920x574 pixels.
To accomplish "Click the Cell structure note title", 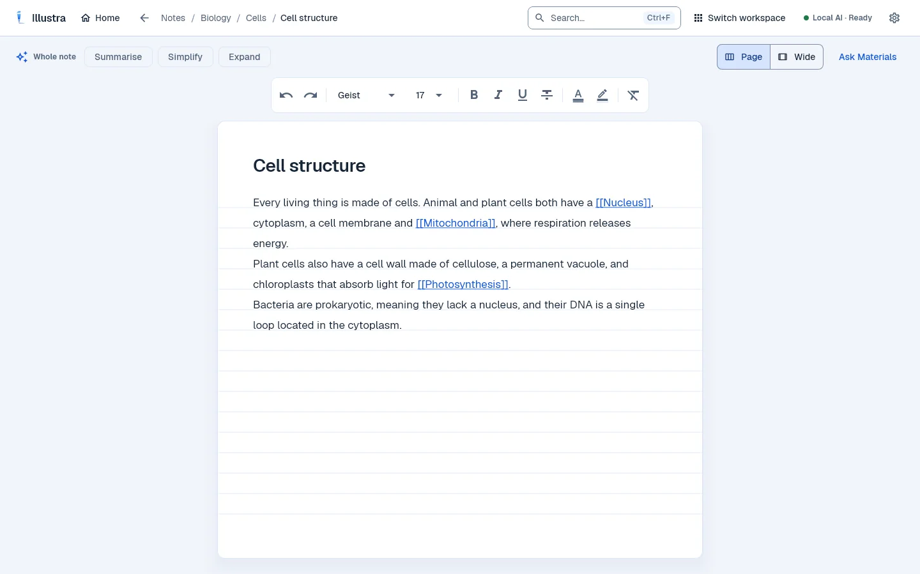I will [309, 165].
